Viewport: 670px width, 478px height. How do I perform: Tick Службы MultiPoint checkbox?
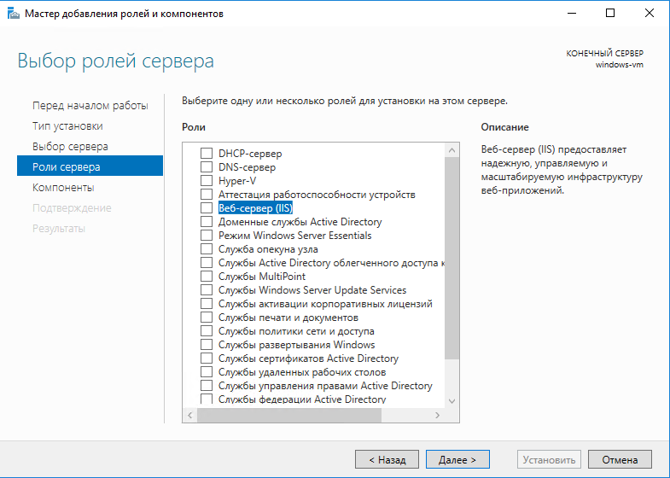pos(207,277)
